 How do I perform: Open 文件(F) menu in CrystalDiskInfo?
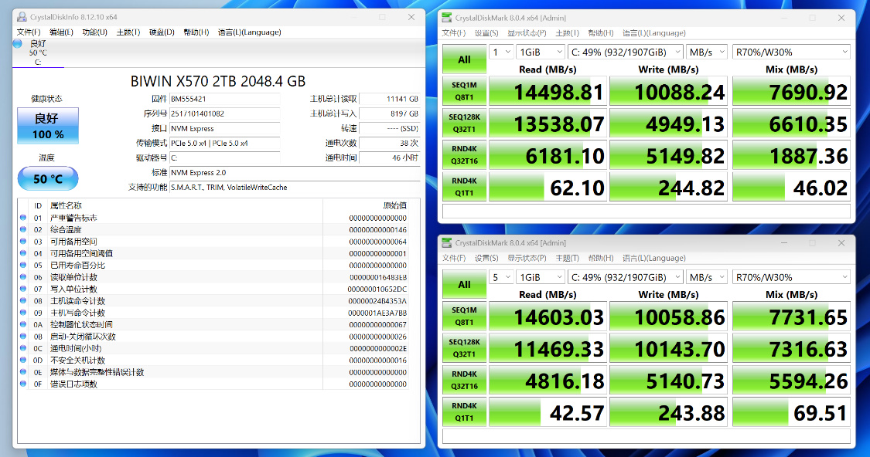[x=29, y=32]
